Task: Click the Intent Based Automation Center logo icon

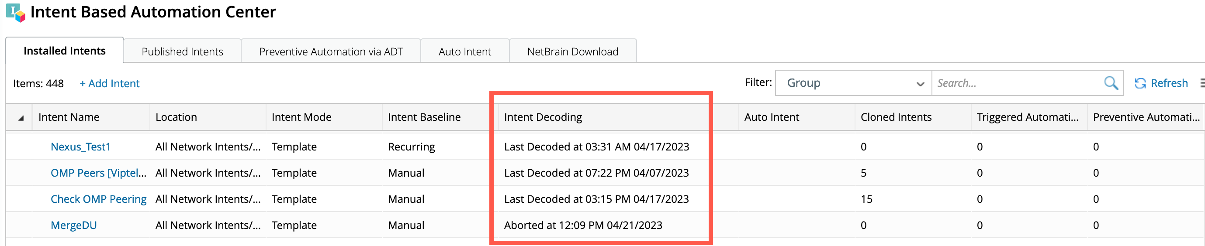Action: 15,13
